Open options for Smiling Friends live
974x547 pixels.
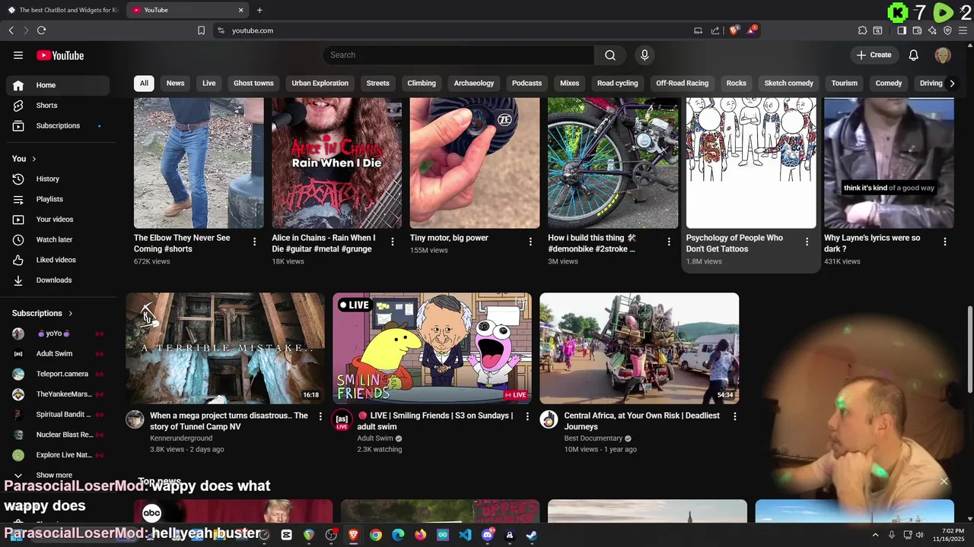(x=527, y=416)
